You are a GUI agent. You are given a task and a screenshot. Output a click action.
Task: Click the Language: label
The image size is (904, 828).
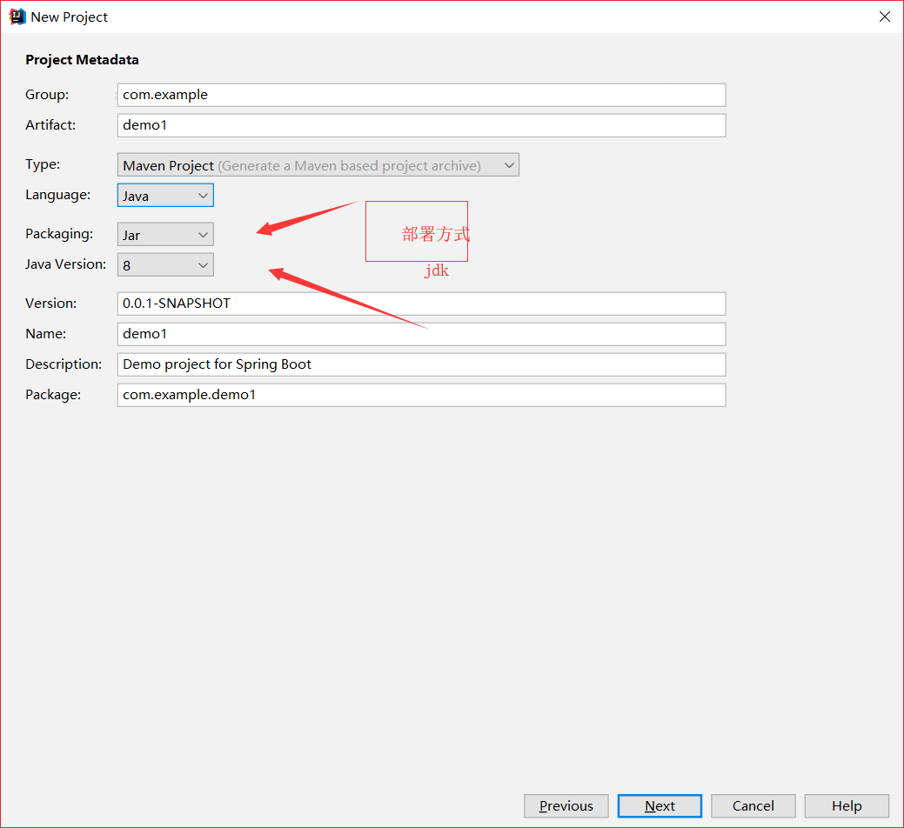[x=57, y=195]
